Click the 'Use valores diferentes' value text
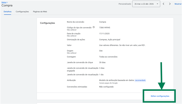 tap(122, 45)
